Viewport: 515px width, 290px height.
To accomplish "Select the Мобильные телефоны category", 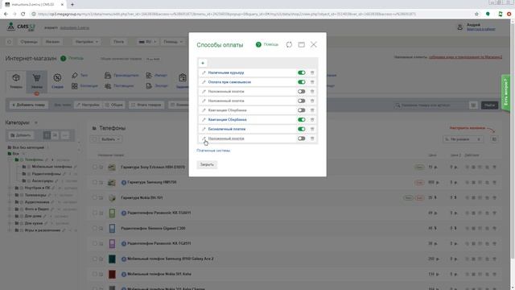I will tap(51, 167).
